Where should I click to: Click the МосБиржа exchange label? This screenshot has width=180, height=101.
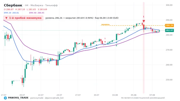tap(37, 5)
